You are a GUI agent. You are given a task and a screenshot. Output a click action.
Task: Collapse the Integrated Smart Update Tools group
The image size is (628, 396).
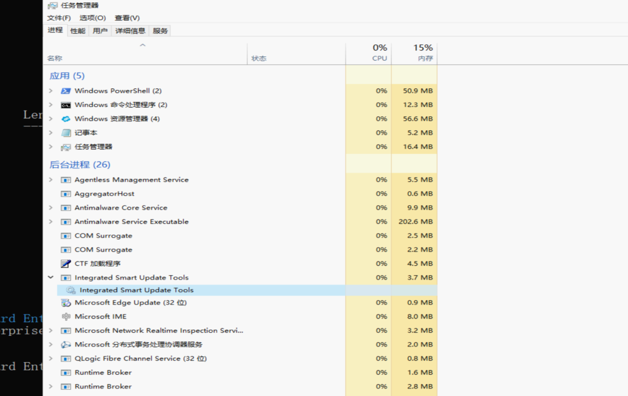51,277
